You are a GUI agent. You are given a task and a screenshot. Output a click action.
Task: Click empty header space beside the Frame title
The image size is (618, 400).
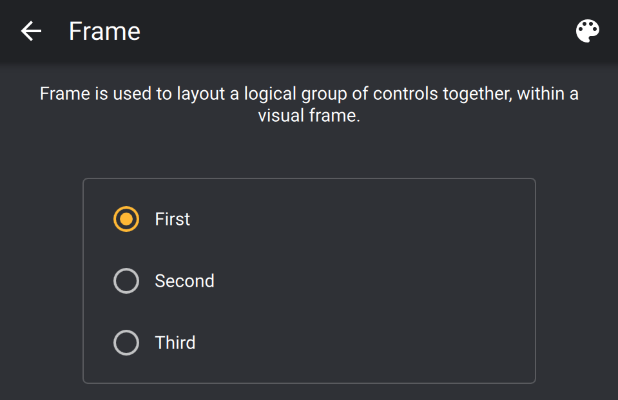354,31
